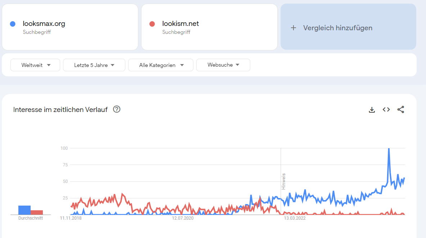Click the plus icon in Vergleich hinzufügen
The image size is (426, 238).
(x=293, y=28)
